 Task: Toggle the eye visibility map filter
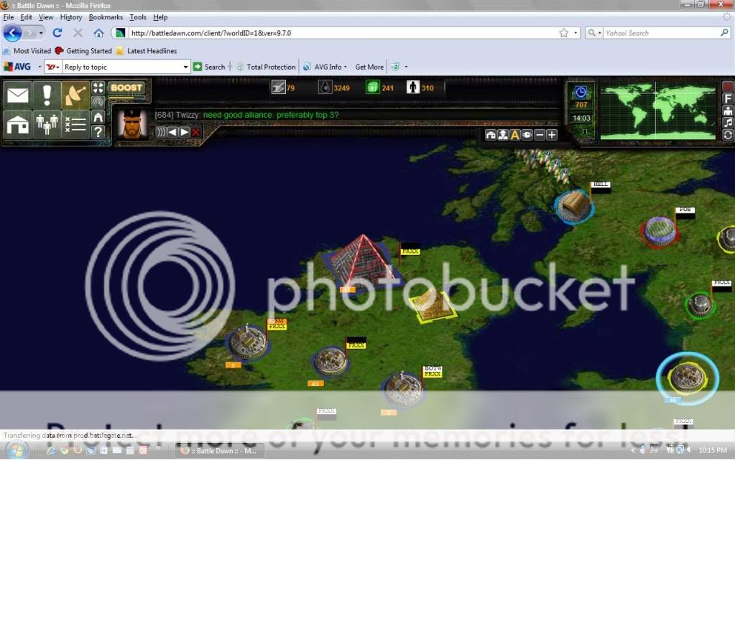point(527,135)
